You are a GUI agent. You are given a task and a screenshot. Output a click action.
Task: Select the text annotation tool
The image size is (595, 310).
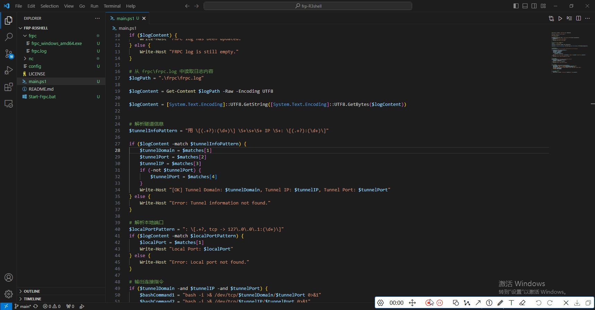(x=511, y=303)
